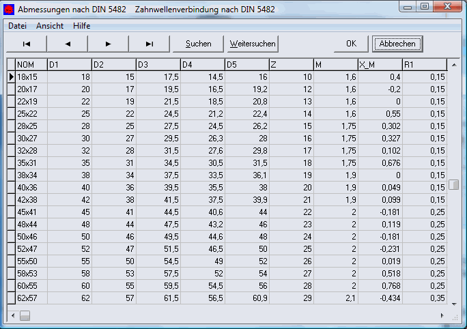Jump to last record with navigation button
This screenshot has width=467, height=329.
[149, 44]
